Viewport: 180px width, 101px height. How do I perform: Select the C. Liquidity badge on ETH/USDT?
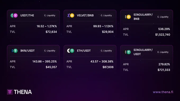(106, 51)
